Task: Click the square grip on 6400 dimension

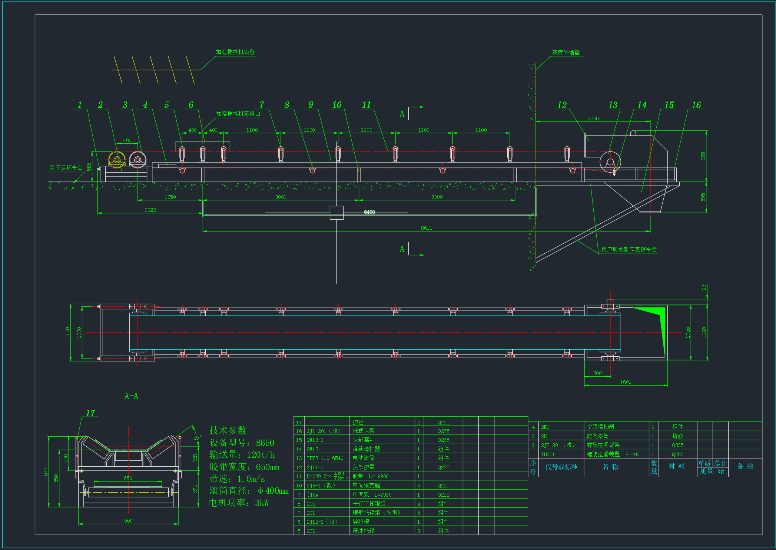Action: pyautogui.click(x=336, y=213)
